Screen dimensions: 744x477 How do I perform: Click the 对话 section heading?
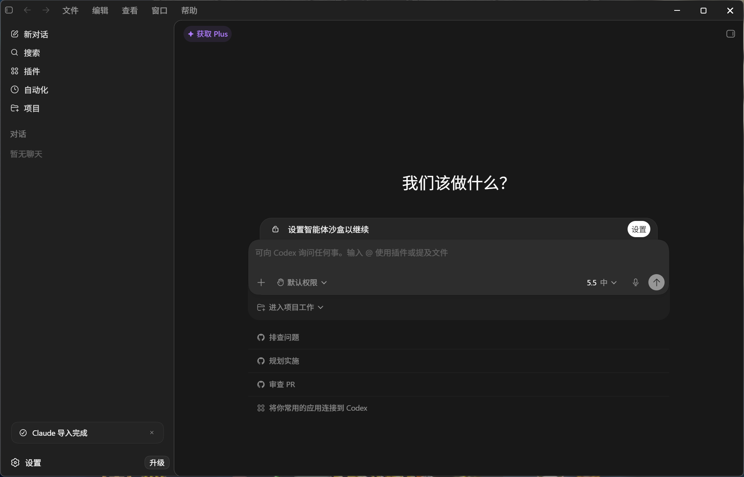tap(18, 134)
